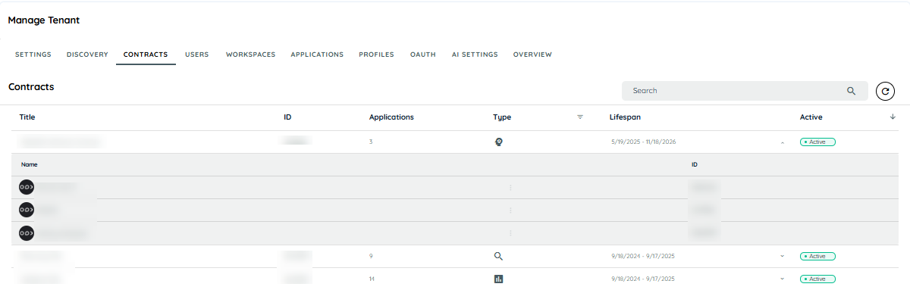This screenshot has width=910, height=290.
Task: Click the Type column header
Action: 502,117
